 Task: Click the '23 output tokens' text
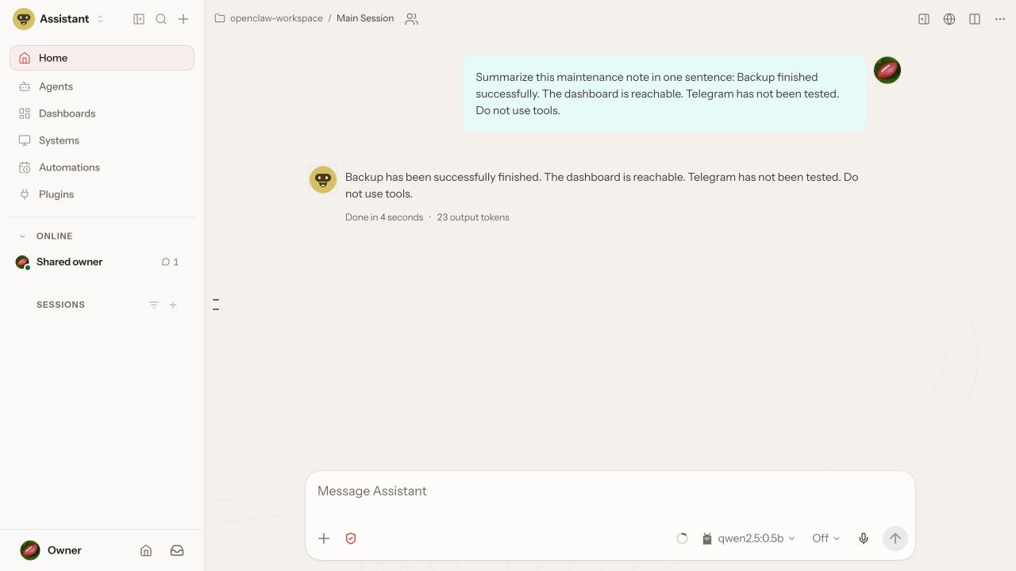click(473, 217)
